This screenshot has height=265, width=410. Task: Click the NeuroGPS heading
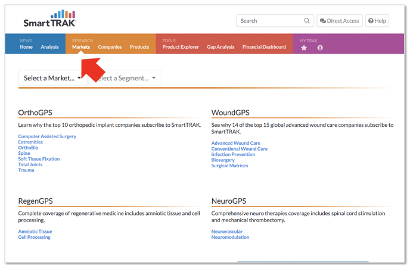(x=229, y=201)
